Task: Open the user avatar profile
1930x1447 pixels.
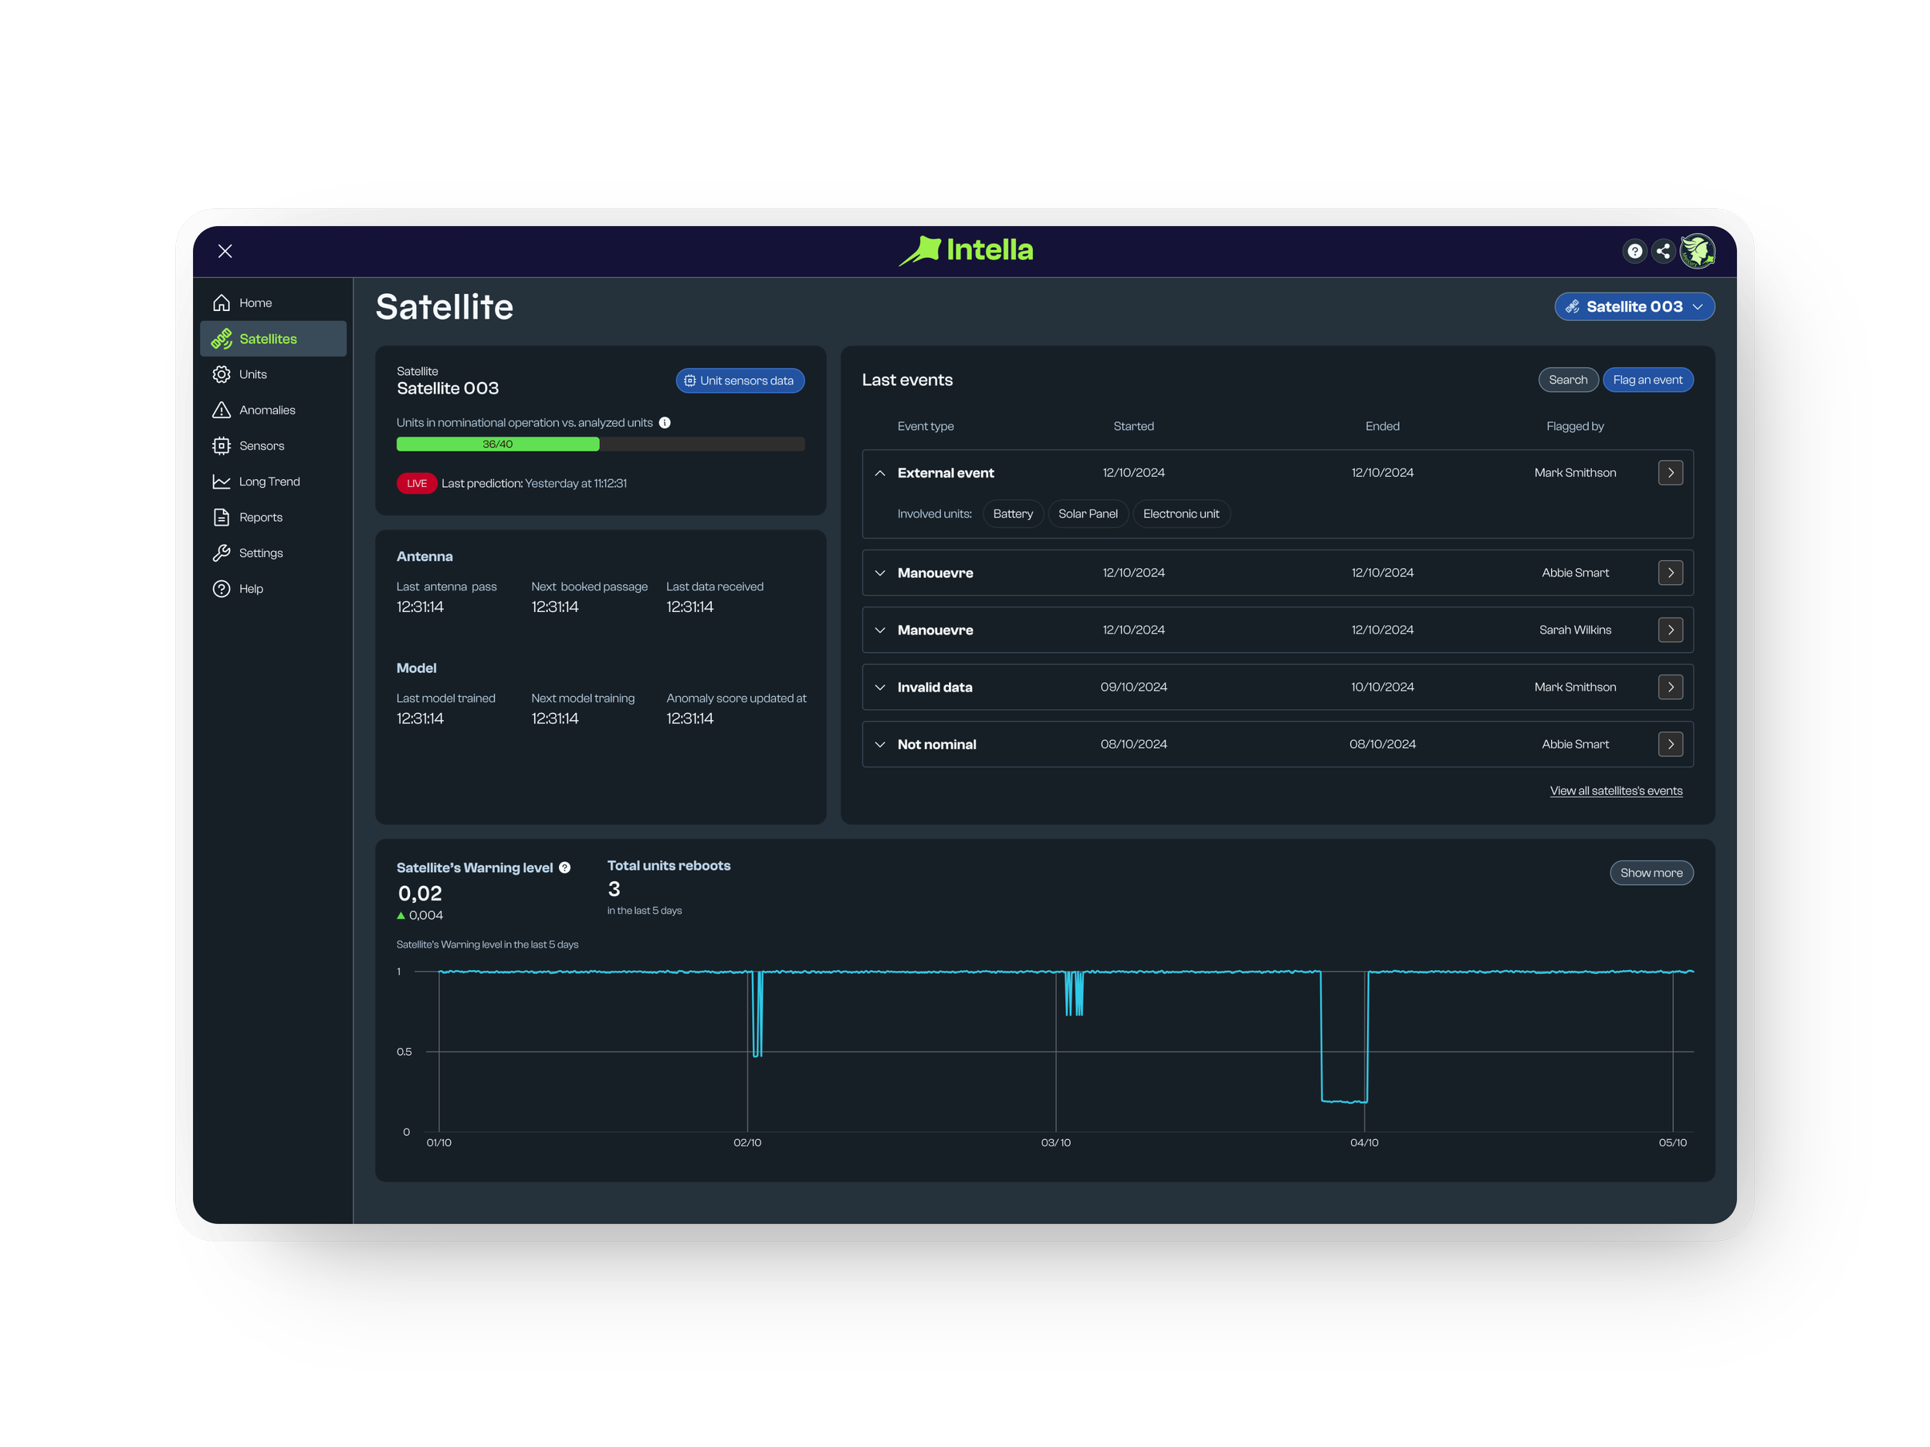Action: pyautogui.click(x=1697, y=251)
